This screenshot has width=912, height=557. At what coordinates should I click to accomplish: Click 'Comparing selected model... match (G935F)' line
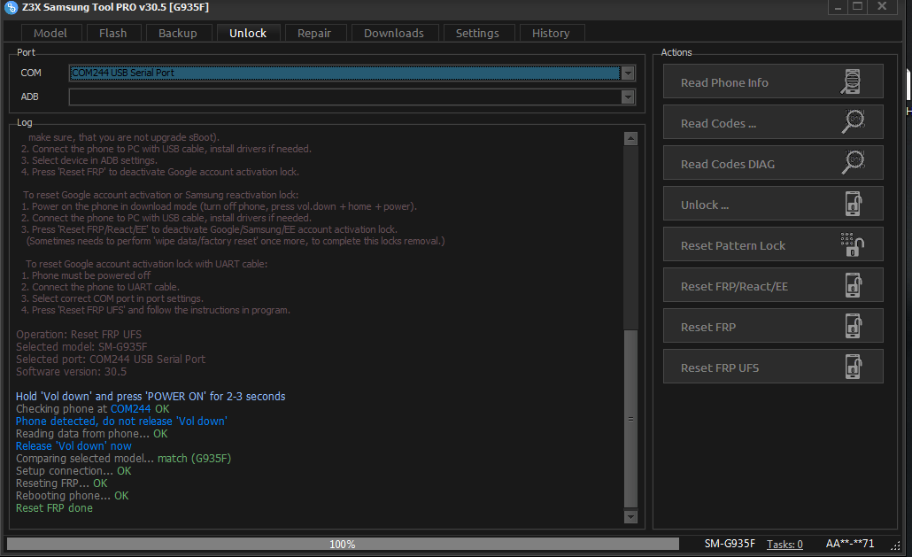point(123,459)
